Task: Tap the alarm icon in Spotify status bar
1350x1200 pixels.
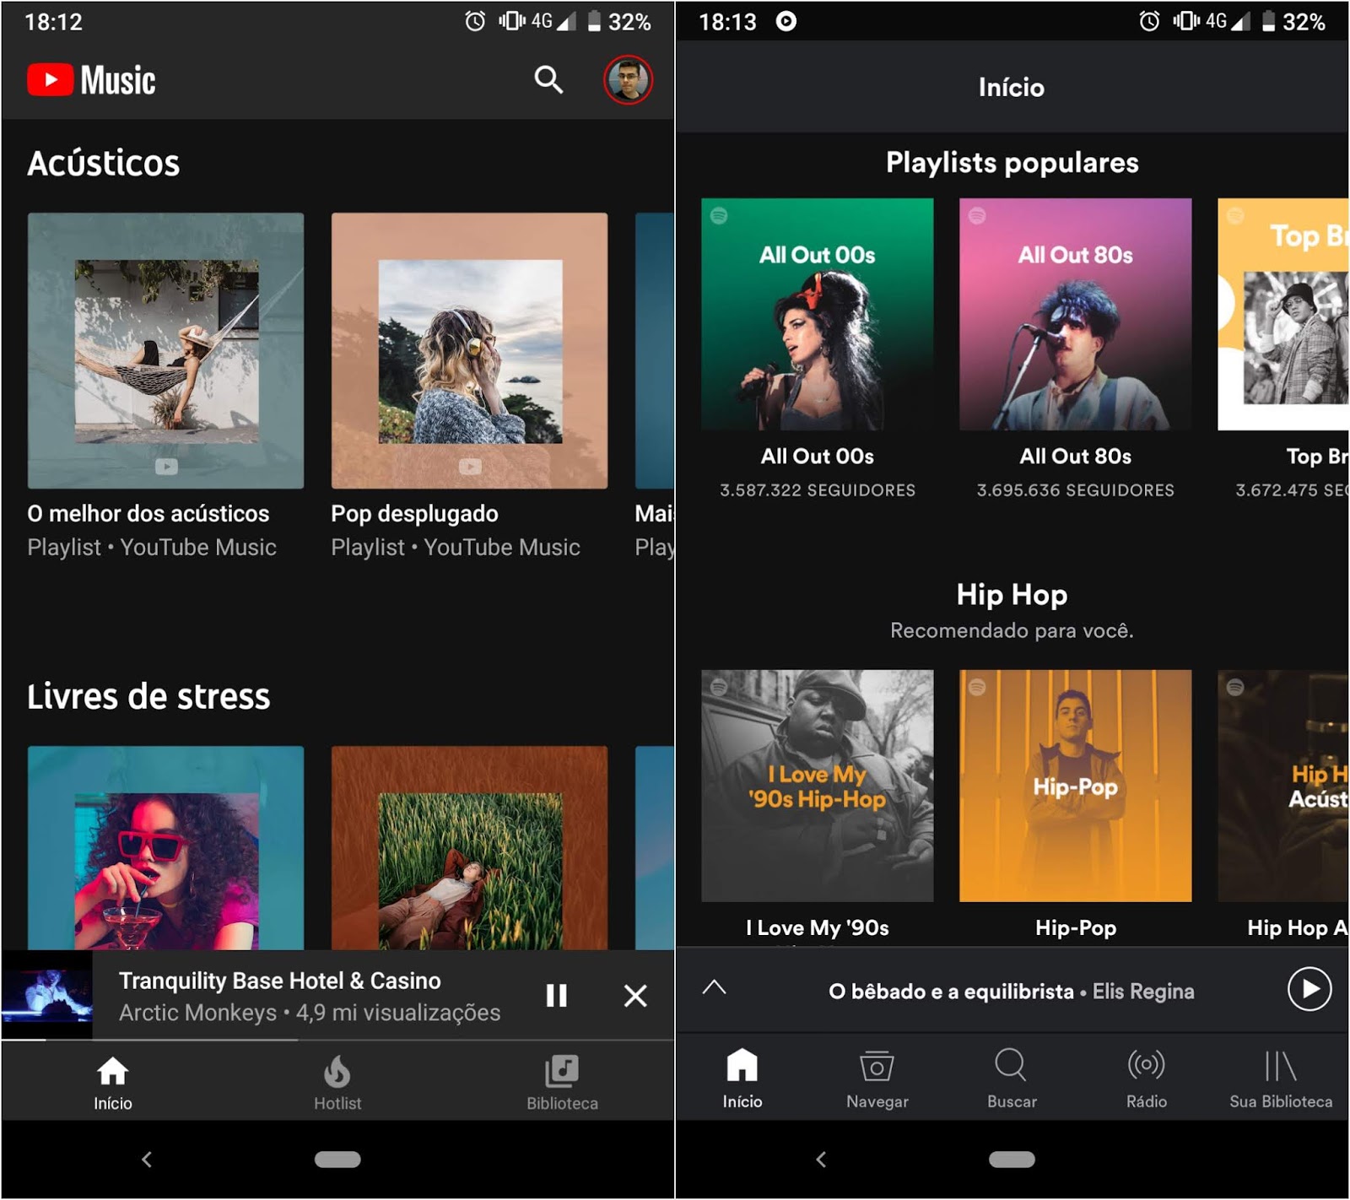Action: 1149,21
